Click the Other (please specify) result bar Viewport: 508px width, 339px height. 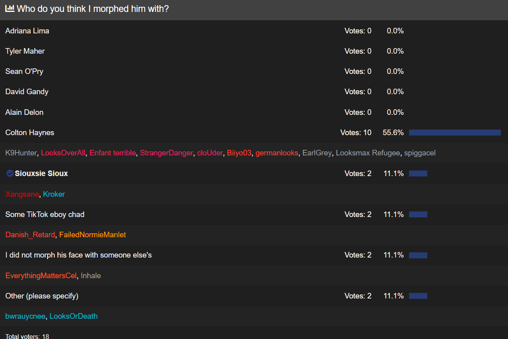coord(418,296)
